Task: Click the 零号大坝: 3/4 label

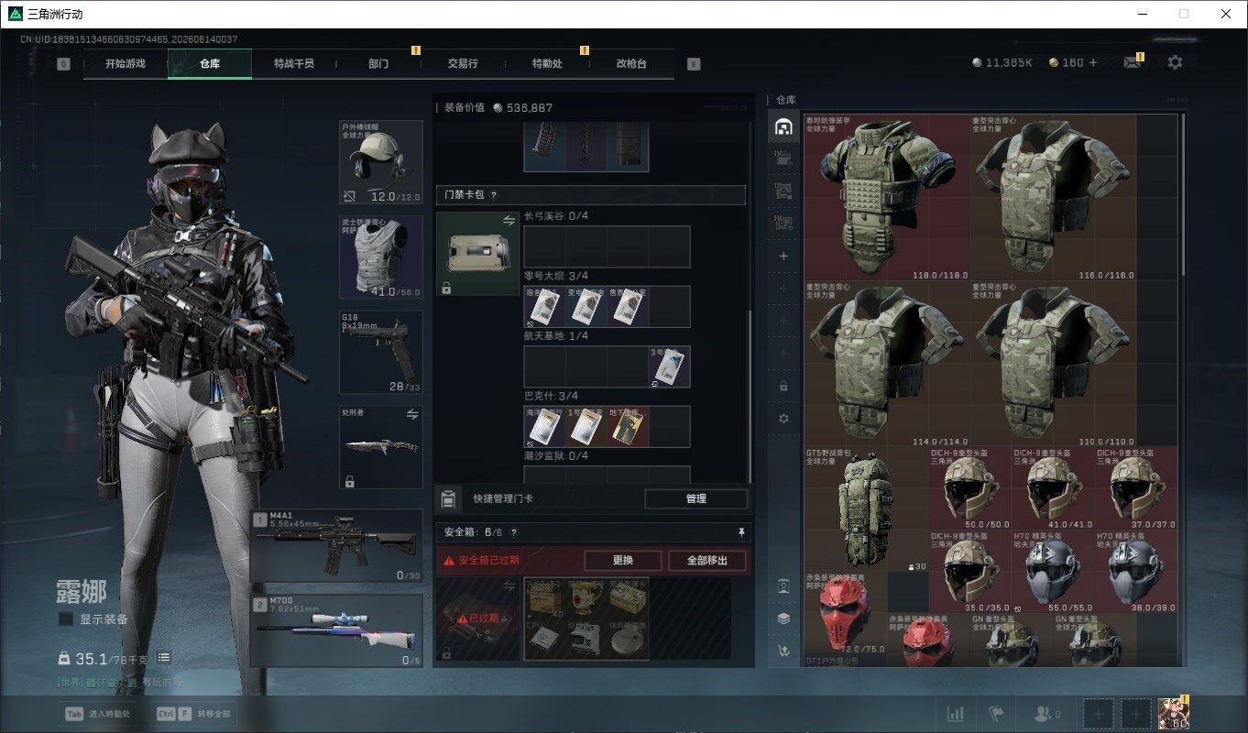Action: click(x=556, y=276)
